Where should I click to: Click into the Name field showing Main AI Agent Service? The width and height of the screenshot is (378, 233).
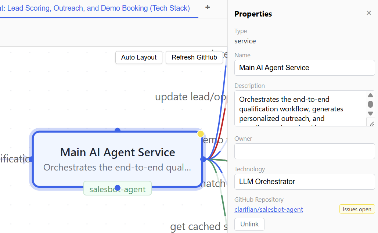tap(304, 68)
